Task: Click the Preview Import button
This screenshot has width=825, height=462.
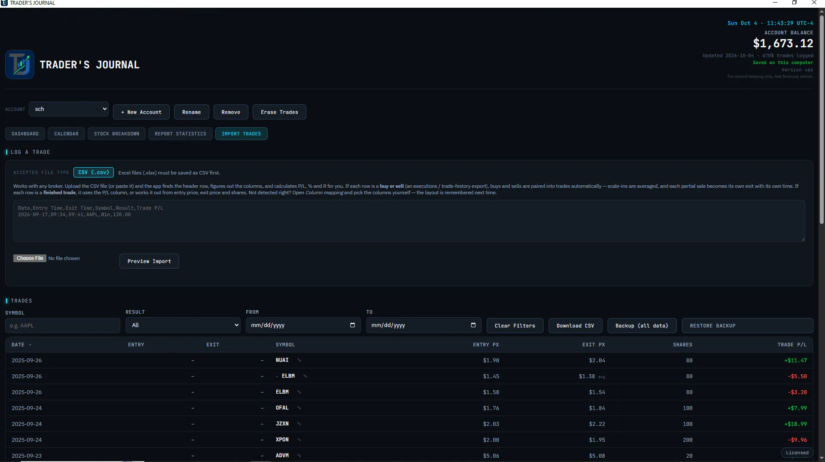Action: pos(149,261)
